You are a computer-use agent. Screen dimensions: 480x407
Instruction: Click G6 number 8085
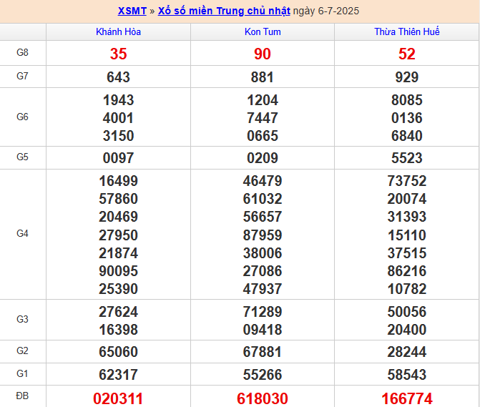tap(407, 100)
